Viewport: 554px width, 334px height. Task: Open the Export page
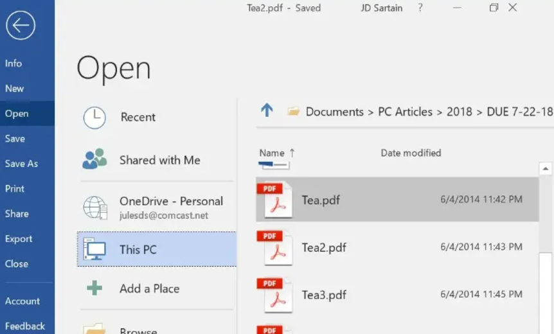coord(19,239)
